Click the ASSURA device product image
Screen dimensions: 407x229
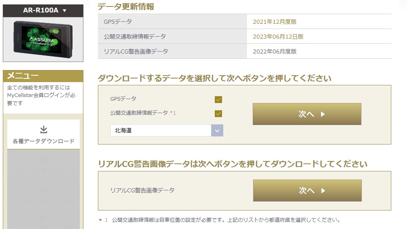tap(43, 39)
